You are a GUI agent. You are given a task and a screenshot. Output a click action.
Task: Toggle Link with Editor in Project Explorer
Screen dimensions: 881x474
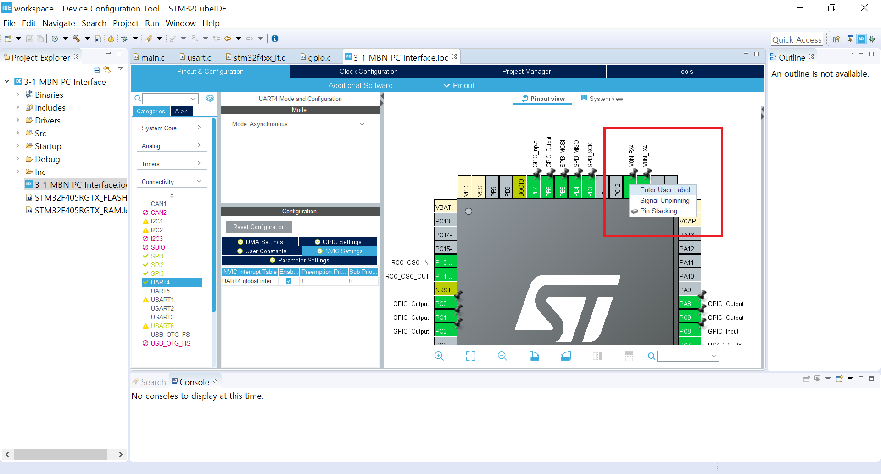click(107, 70)
